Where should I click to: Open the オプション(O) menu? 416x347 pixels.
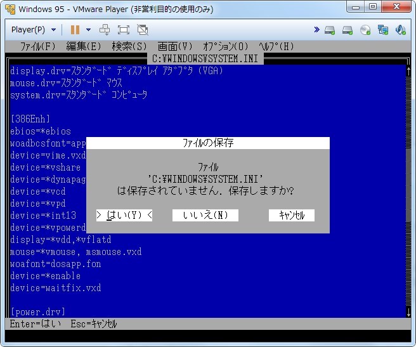pos(226,46)
